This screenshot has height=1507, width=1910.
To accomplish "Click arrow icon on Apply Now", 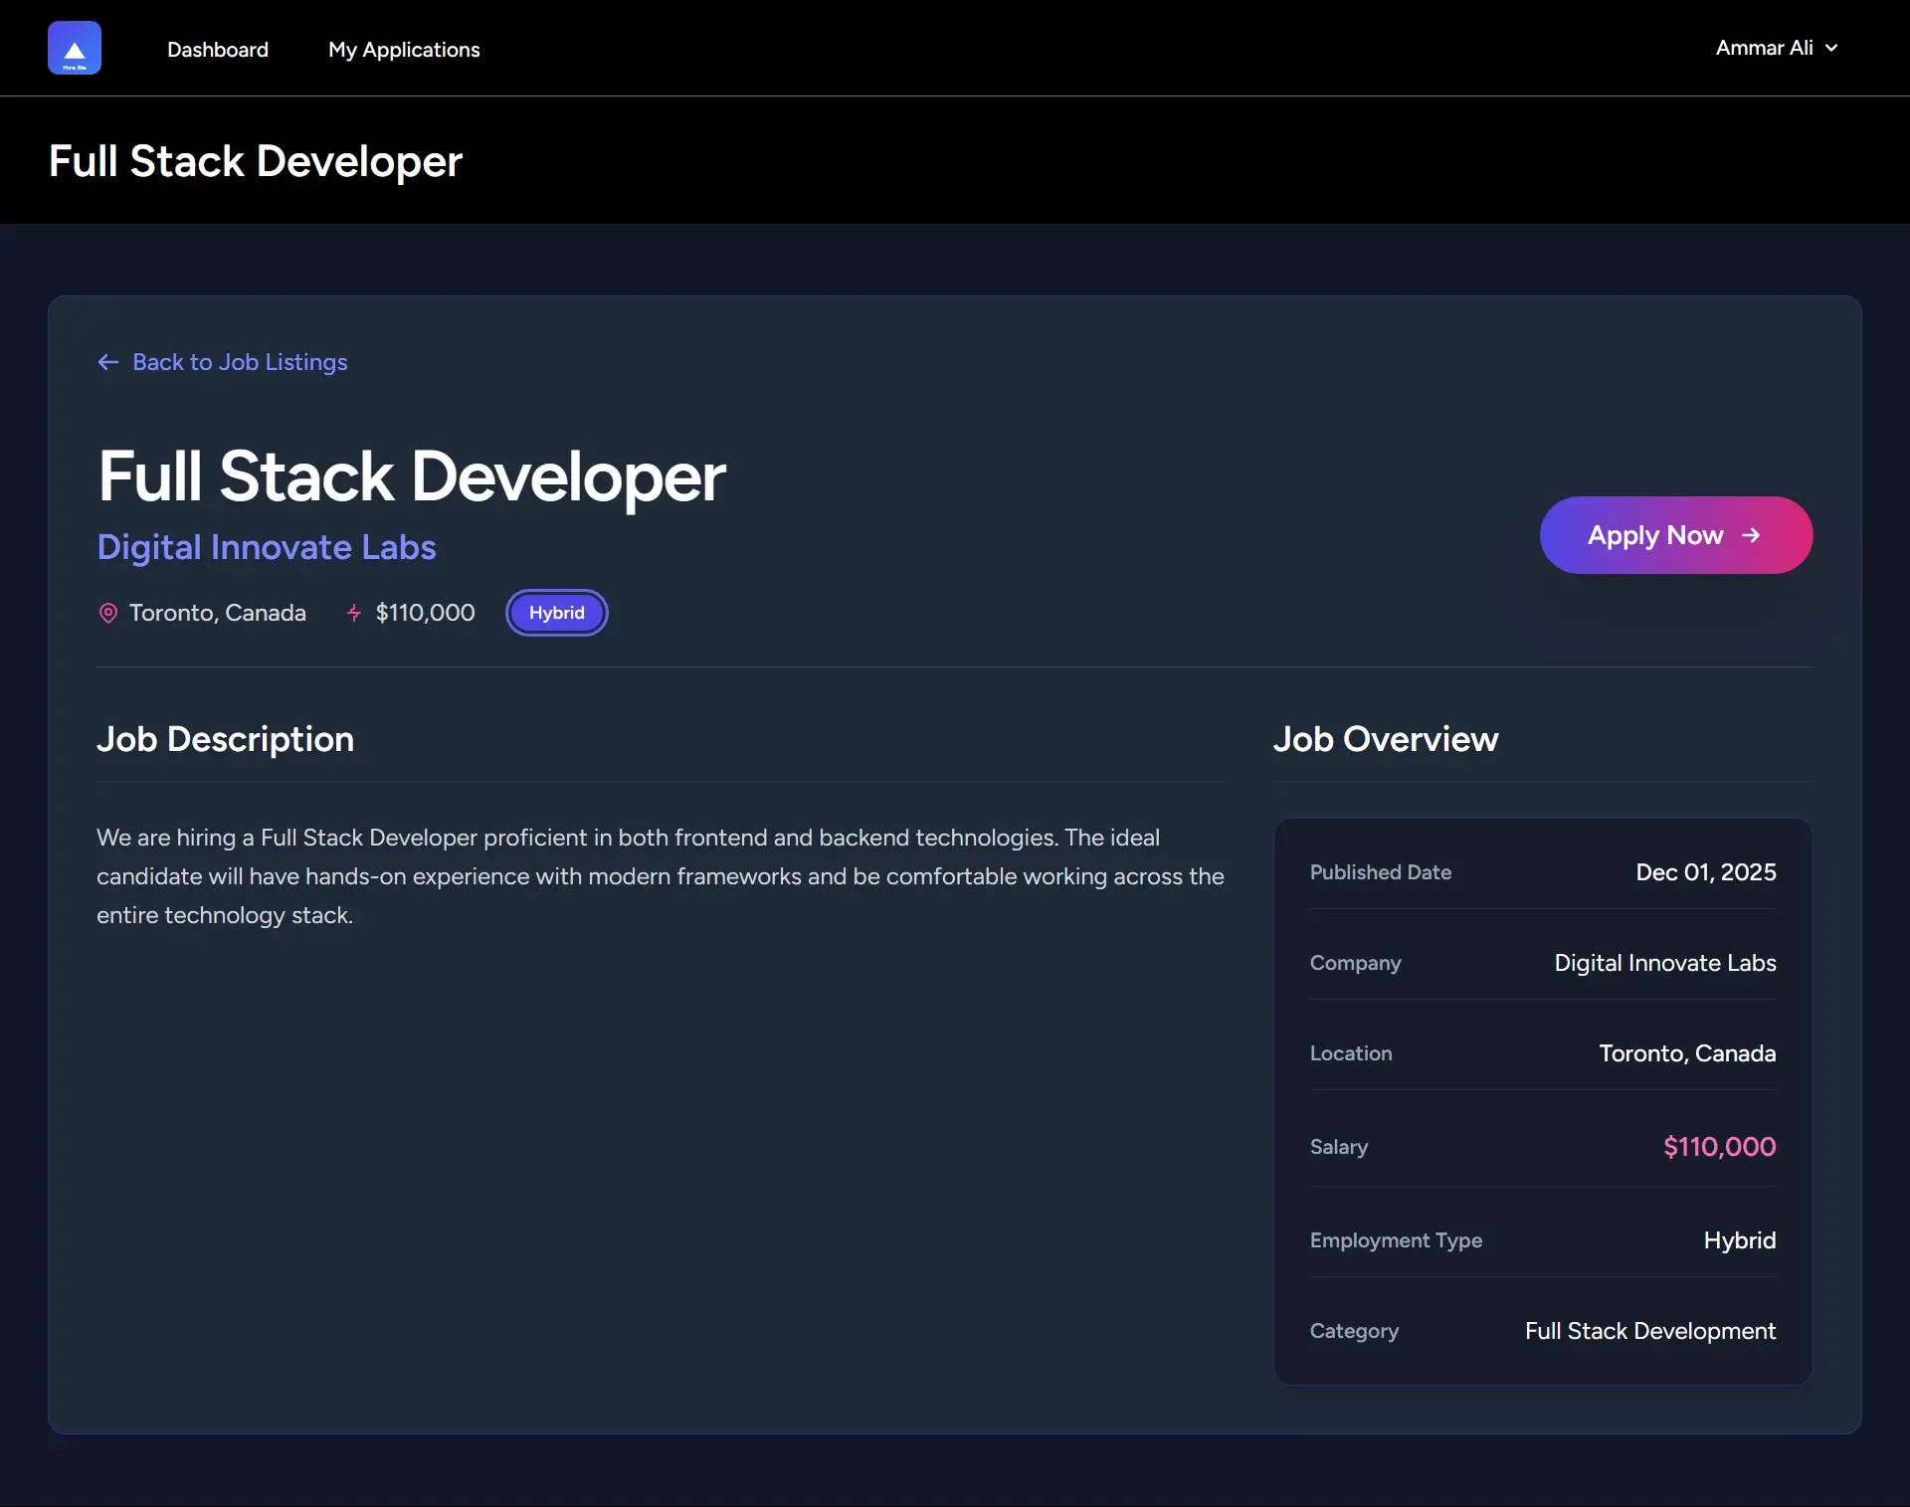I will tap(1751, 535).
